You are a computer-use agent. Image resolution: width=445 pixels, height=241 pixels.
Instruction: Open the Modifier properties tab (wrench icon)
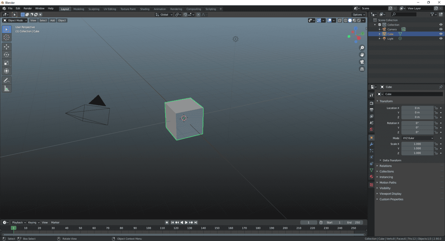click(x=371, y=144)
